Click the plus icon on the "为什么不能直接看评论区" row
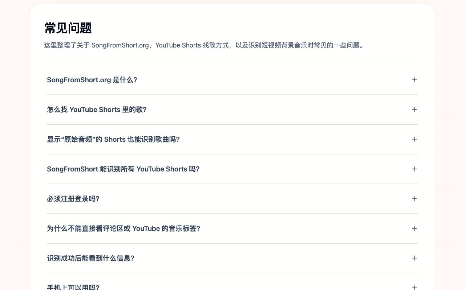 [x=415, y=228]
